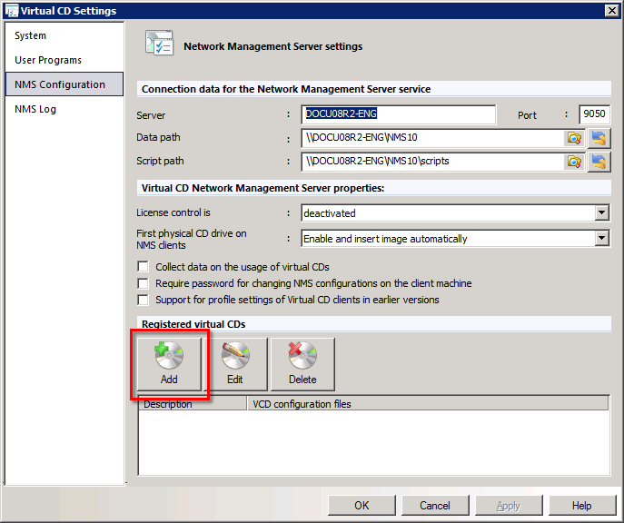Browse for the Script path folder
The width and height of the screenshot is (624, 523).
coord(574,162)
